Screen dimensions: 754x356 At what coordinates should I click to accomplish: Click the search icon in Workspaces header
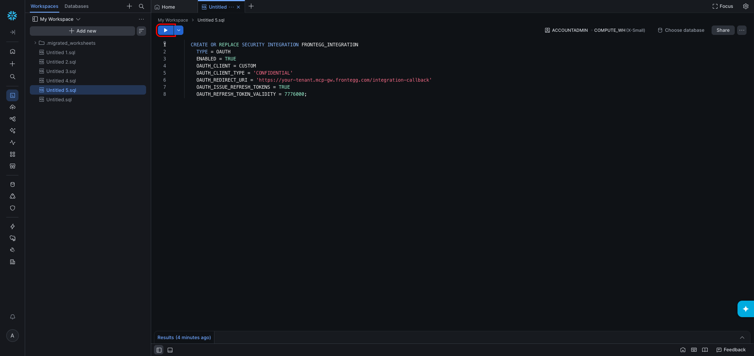tap(141, 6)
